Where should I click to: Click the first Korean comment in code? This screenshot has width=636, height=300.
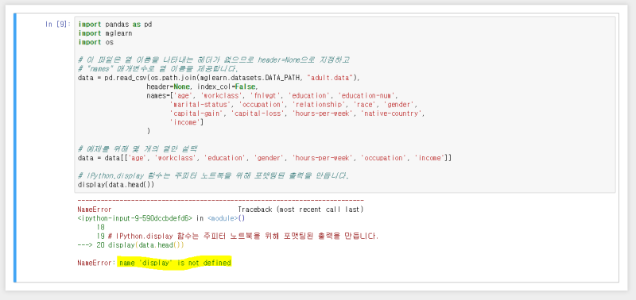[x=214, y=60]
